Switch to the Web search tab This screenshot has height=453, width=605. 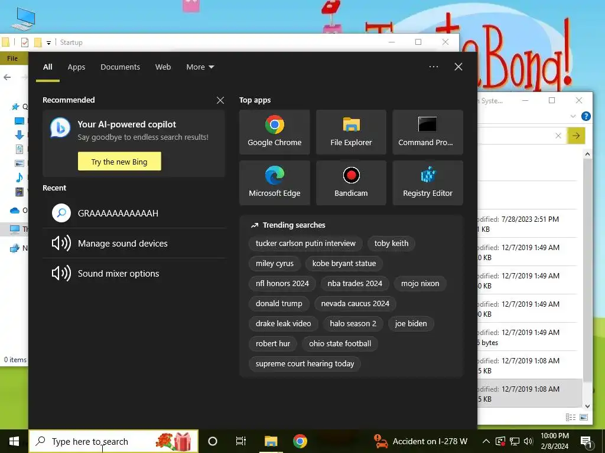click(163, 67)
